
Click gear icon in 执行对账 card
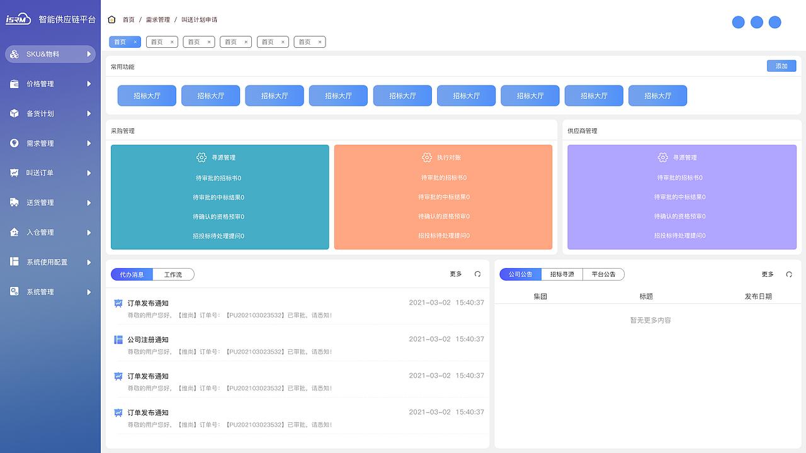click(x=427, y=157)
